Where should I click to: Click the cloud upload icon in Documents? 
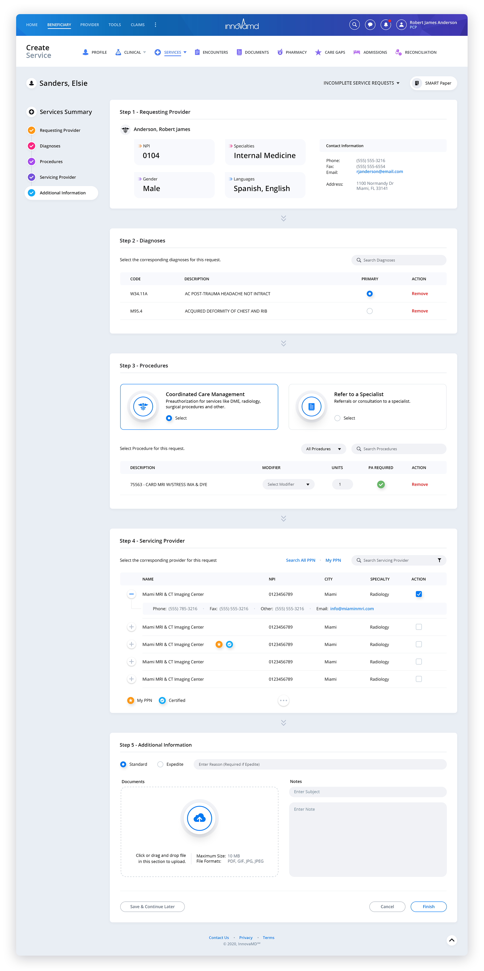199,818
